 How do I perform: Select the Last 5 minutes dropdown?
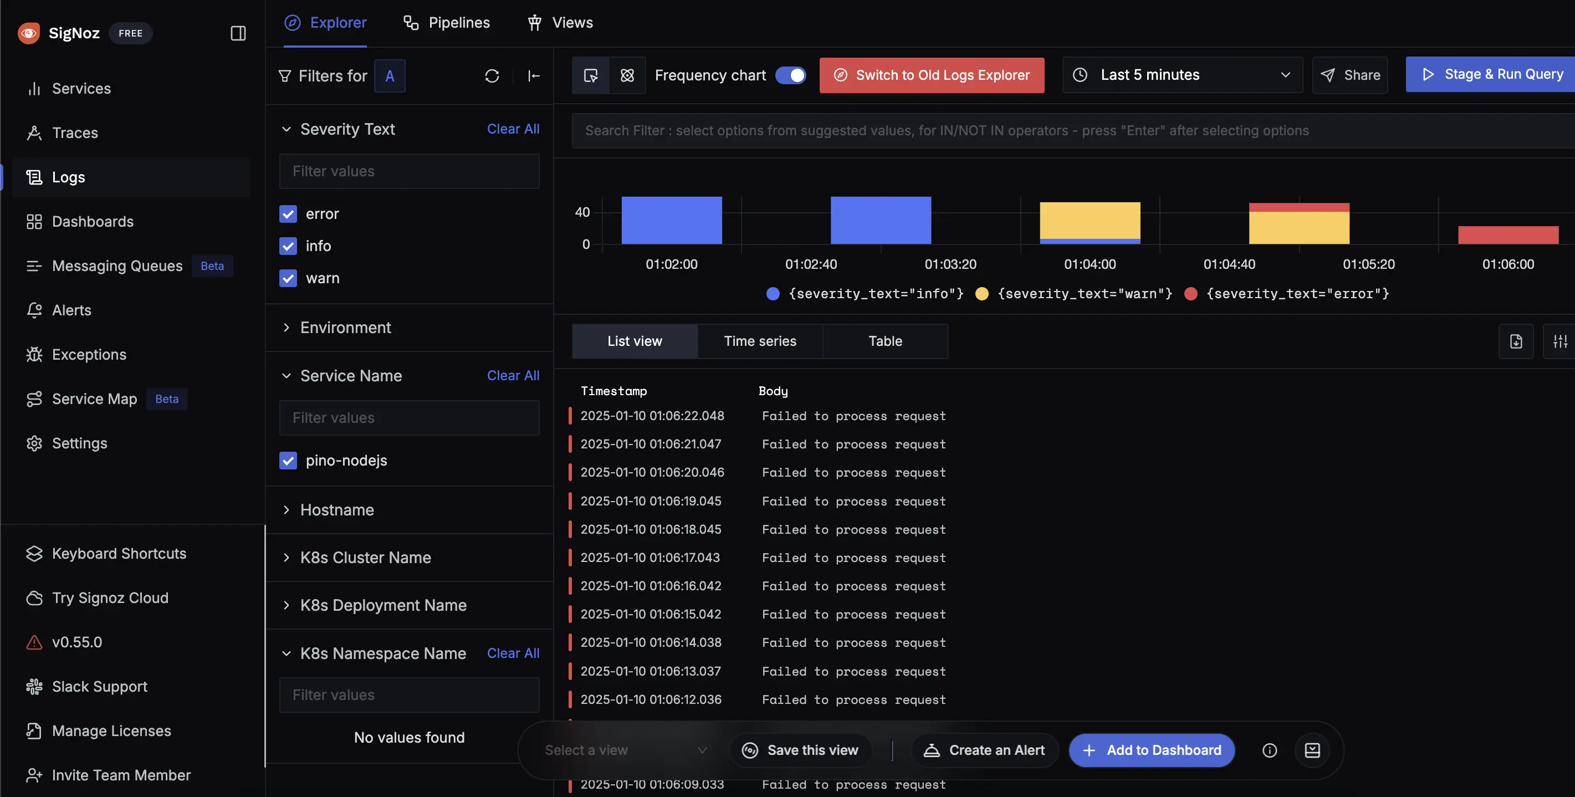click(x=1181, y=74)
